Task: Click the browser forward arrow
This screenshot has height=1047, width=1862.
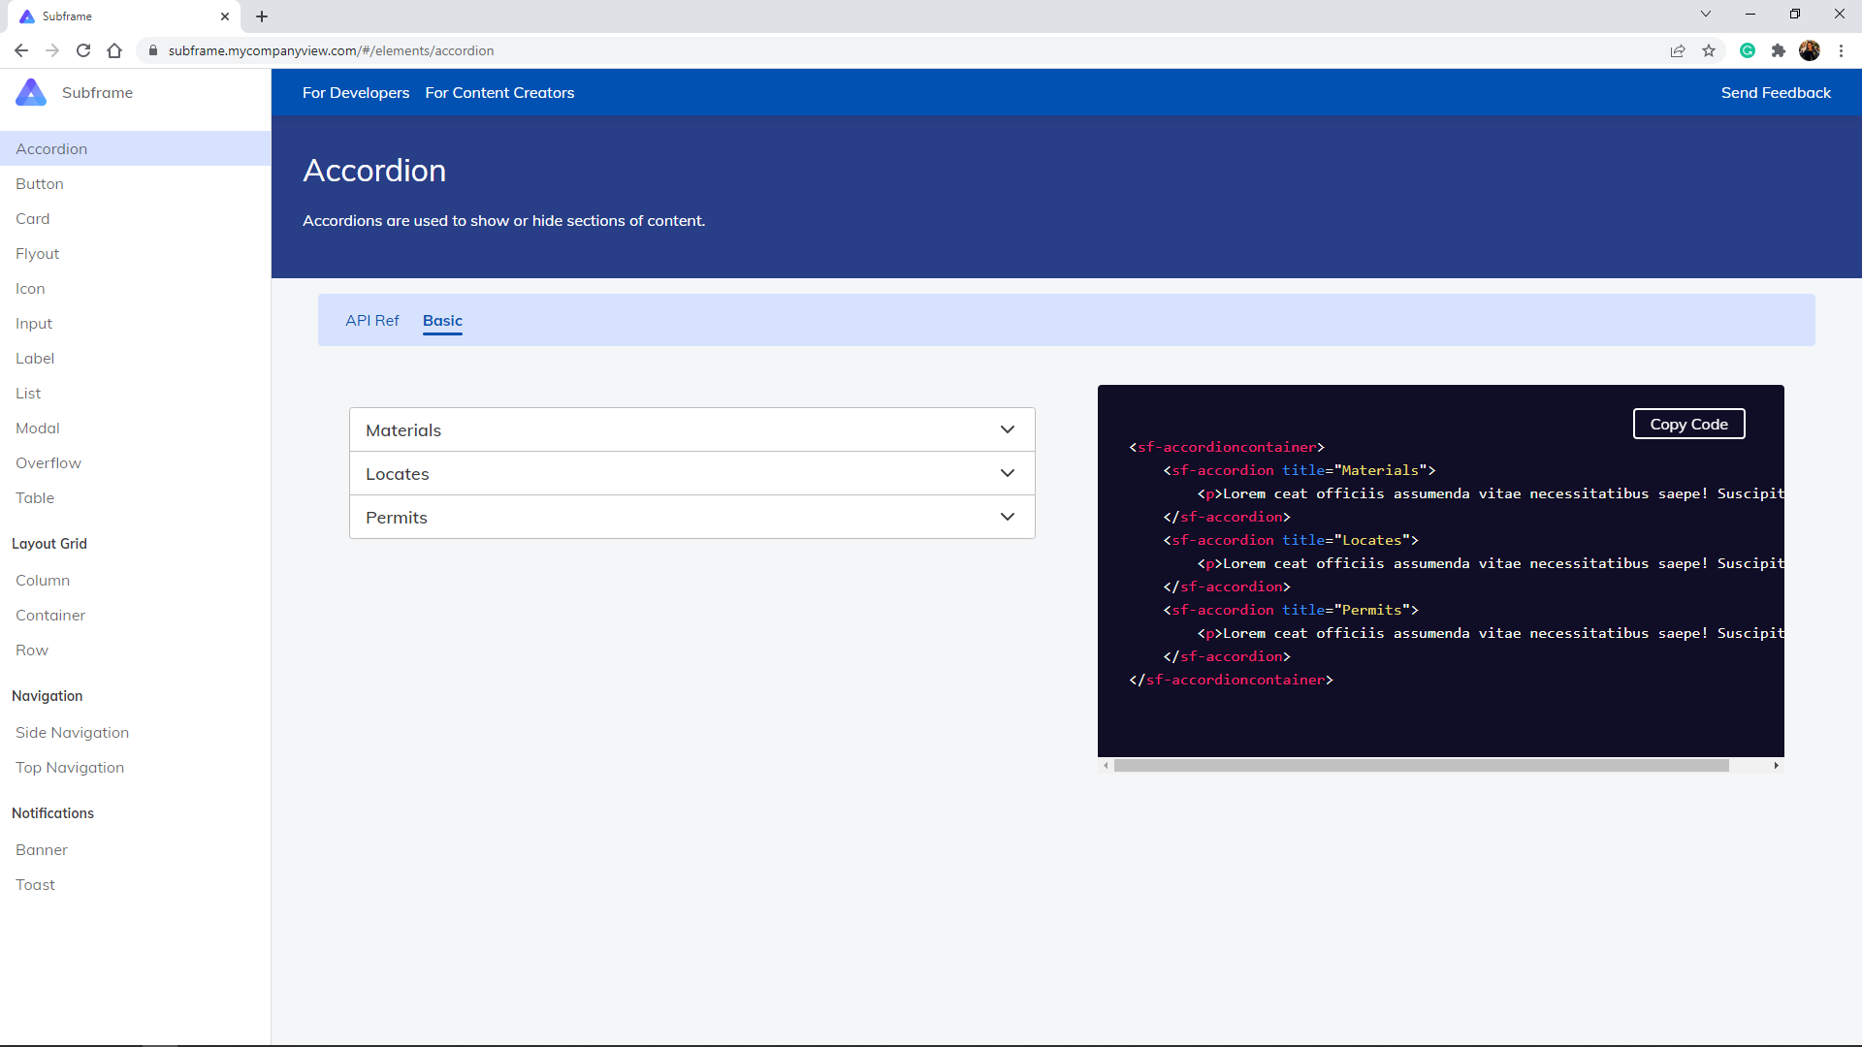Action: (x=52, y=50)
